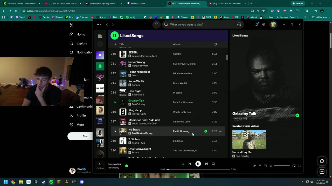This screenshot has height=186, width=332.
Task: Open Spotify's Browse icon in search bar
Action: coord(239,25)
